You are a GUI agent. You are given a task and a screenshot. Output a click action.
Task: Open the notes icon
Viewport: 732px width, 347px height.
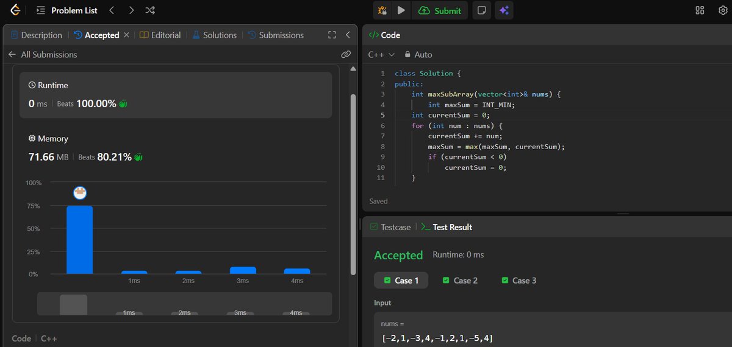481,10
